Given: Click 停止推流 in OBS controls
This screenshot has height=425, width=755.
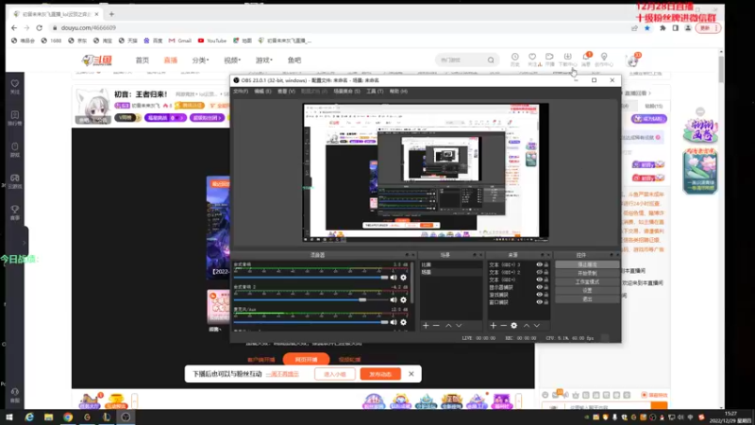Looking at the screenshot, I should 587,264.
